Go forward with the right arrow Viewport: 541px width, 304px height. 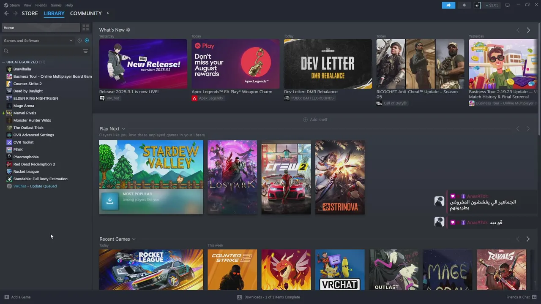tap(16, 14)
